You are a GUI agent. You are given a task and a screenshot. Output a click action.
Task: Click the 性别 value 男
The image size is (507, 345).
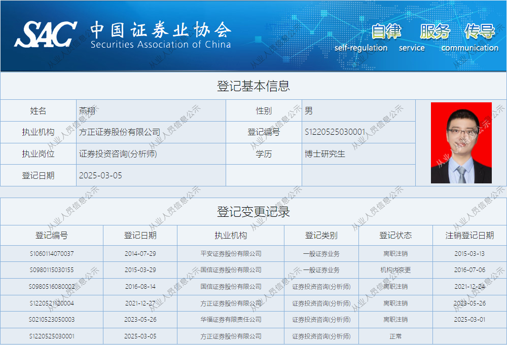[x=309, y=110]
